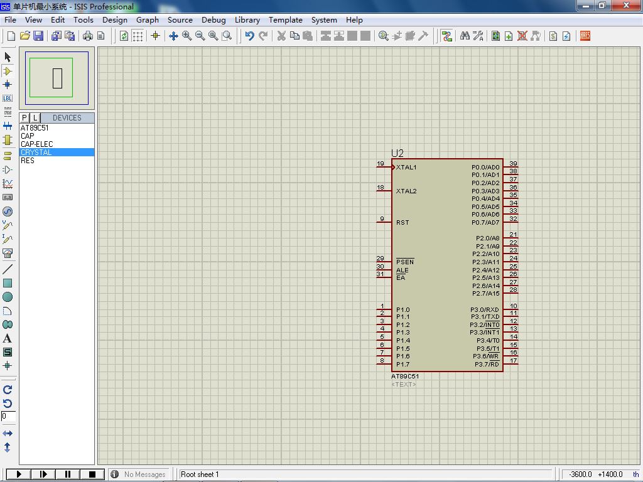This screenshot has width=643, height=482.
Task: Toggle wire auto-router in toolbar
Action: (447, 36)
